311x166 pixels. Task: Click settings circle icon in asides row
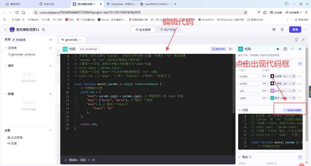pos(294,84)
